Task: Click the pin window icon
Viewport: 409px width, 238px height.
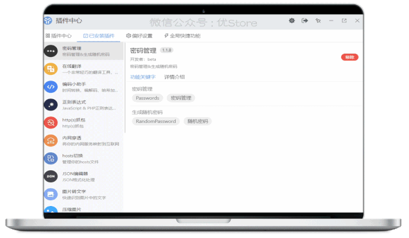Action: 318,20
